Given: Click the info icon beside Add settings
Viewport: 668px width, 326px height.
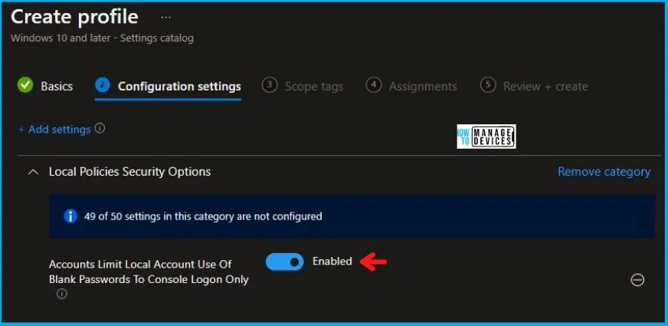Looking at the screenshot, I should [100, 128].
